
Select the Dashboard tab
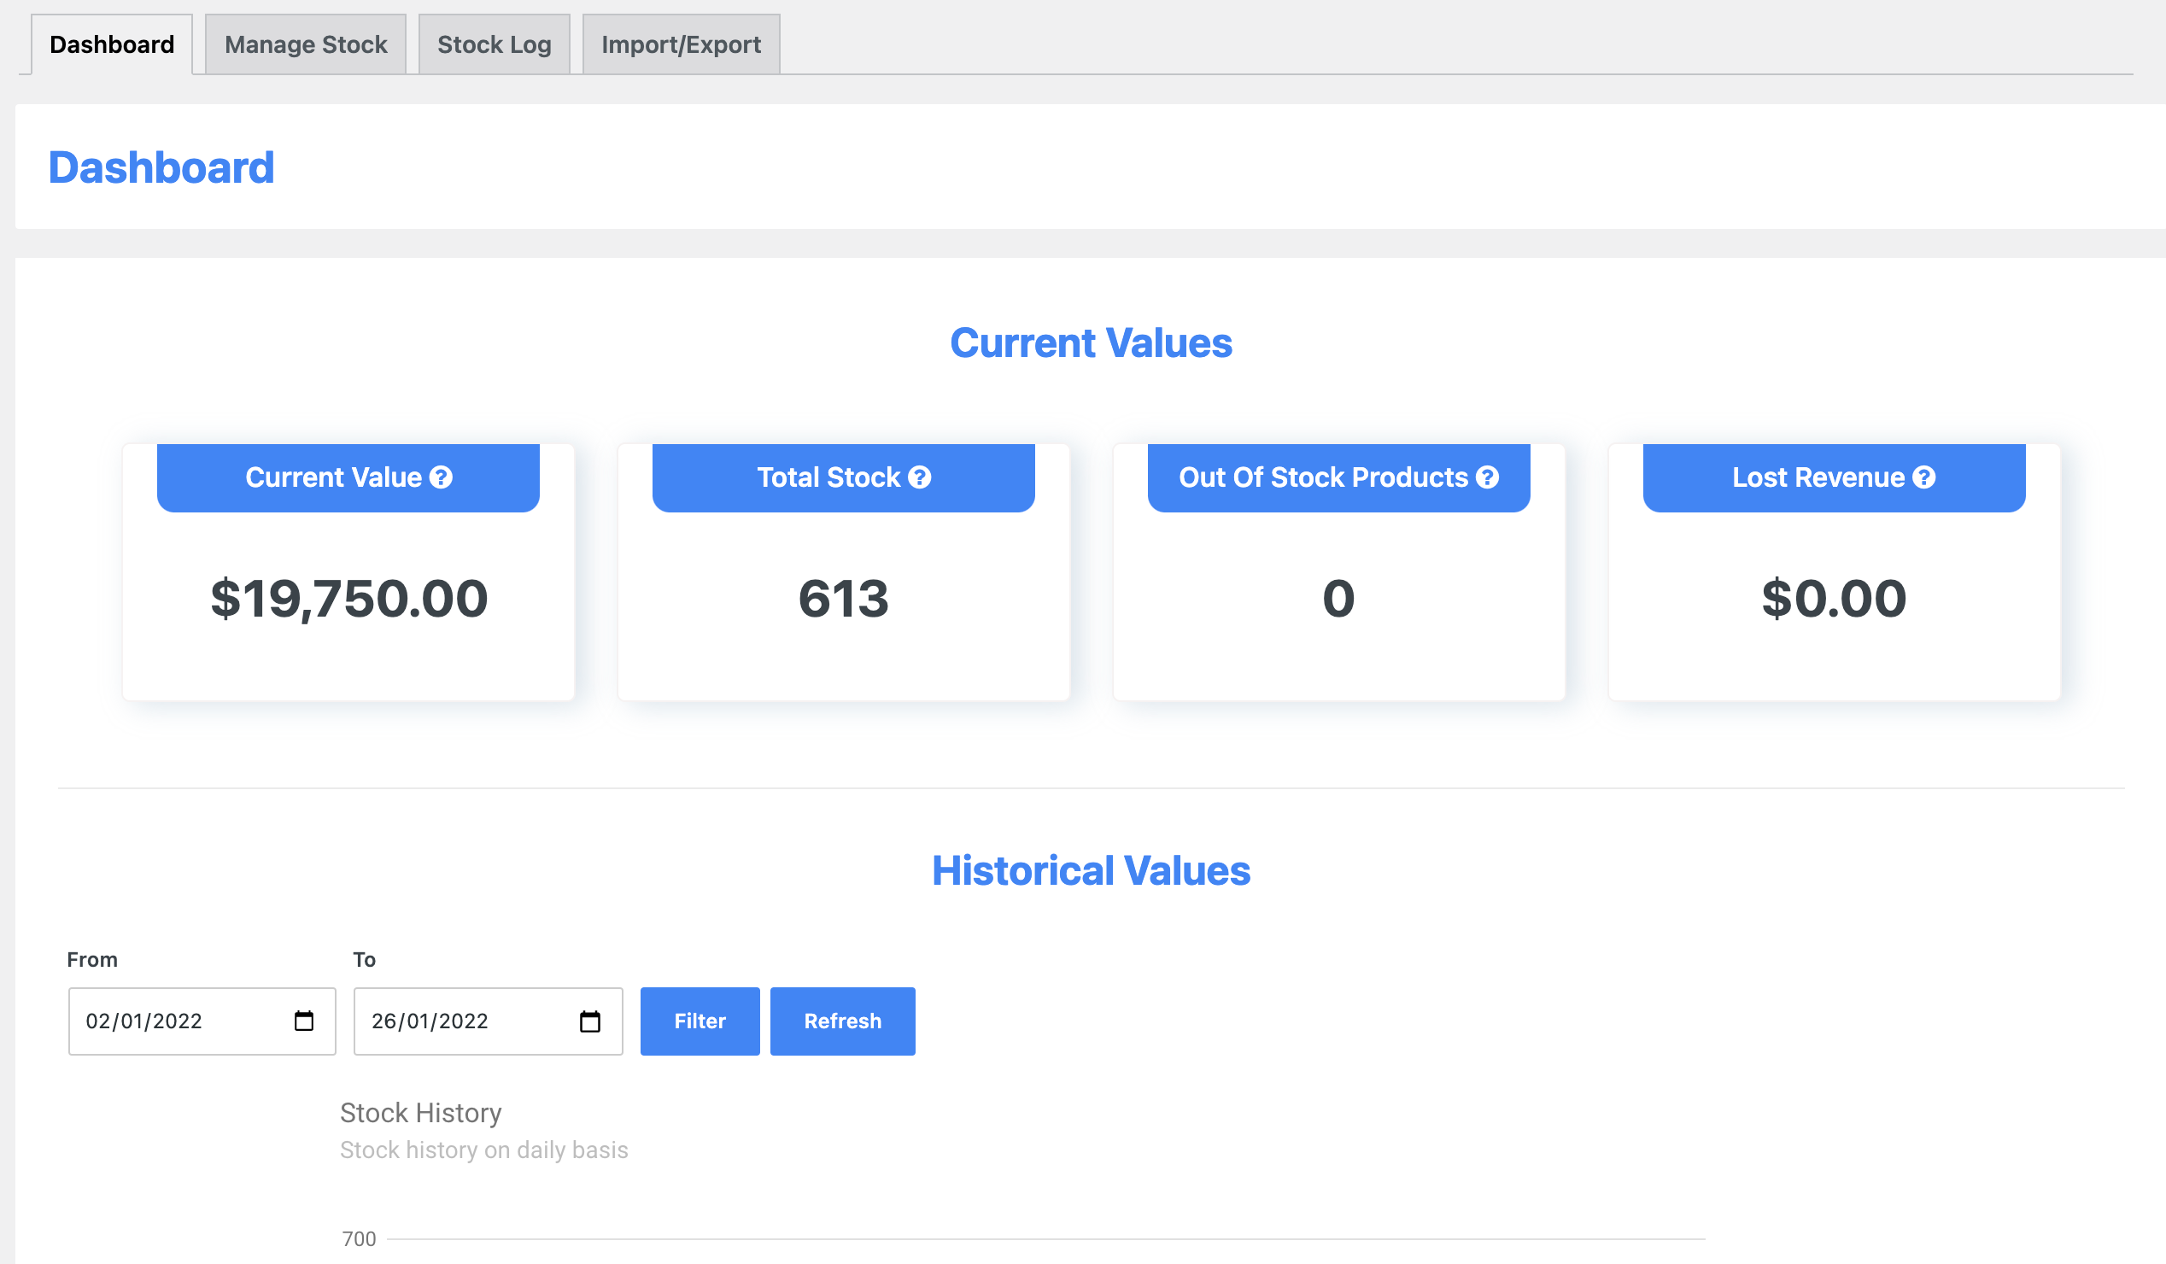(x=111, y=44)
